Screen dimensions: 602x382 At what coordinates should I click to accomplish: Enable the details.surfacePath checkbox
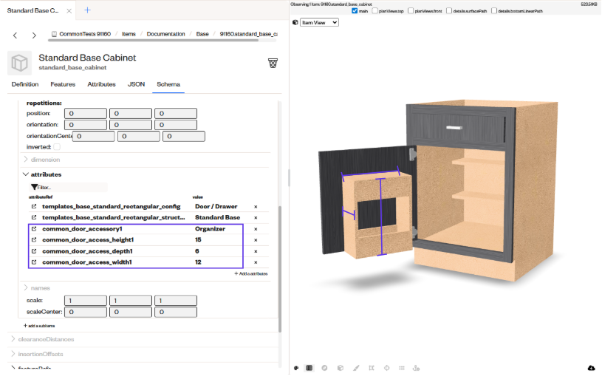(449, 11)
